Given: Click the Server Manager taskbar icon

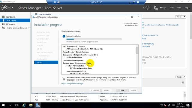Looking at the screenshot, I should [x=38, y=105].
